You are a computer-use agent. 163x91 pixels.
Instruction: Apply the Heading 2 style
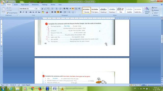click(112, 10)
